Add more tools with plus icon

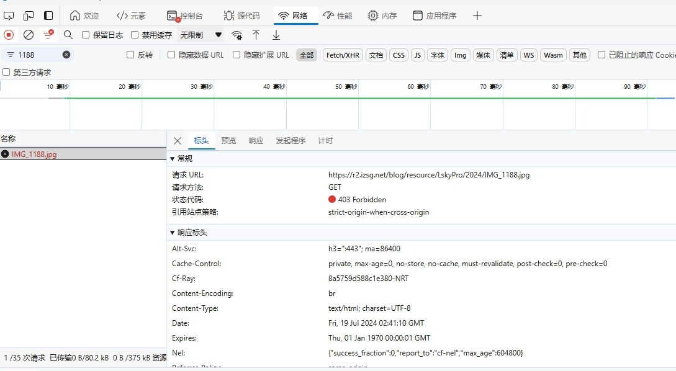(x=477, y=16)
